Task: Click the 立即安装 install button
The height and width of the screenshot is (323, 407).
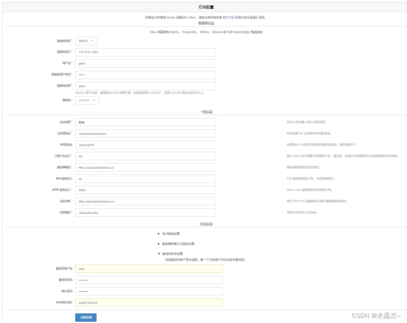Action: (86, 317)
